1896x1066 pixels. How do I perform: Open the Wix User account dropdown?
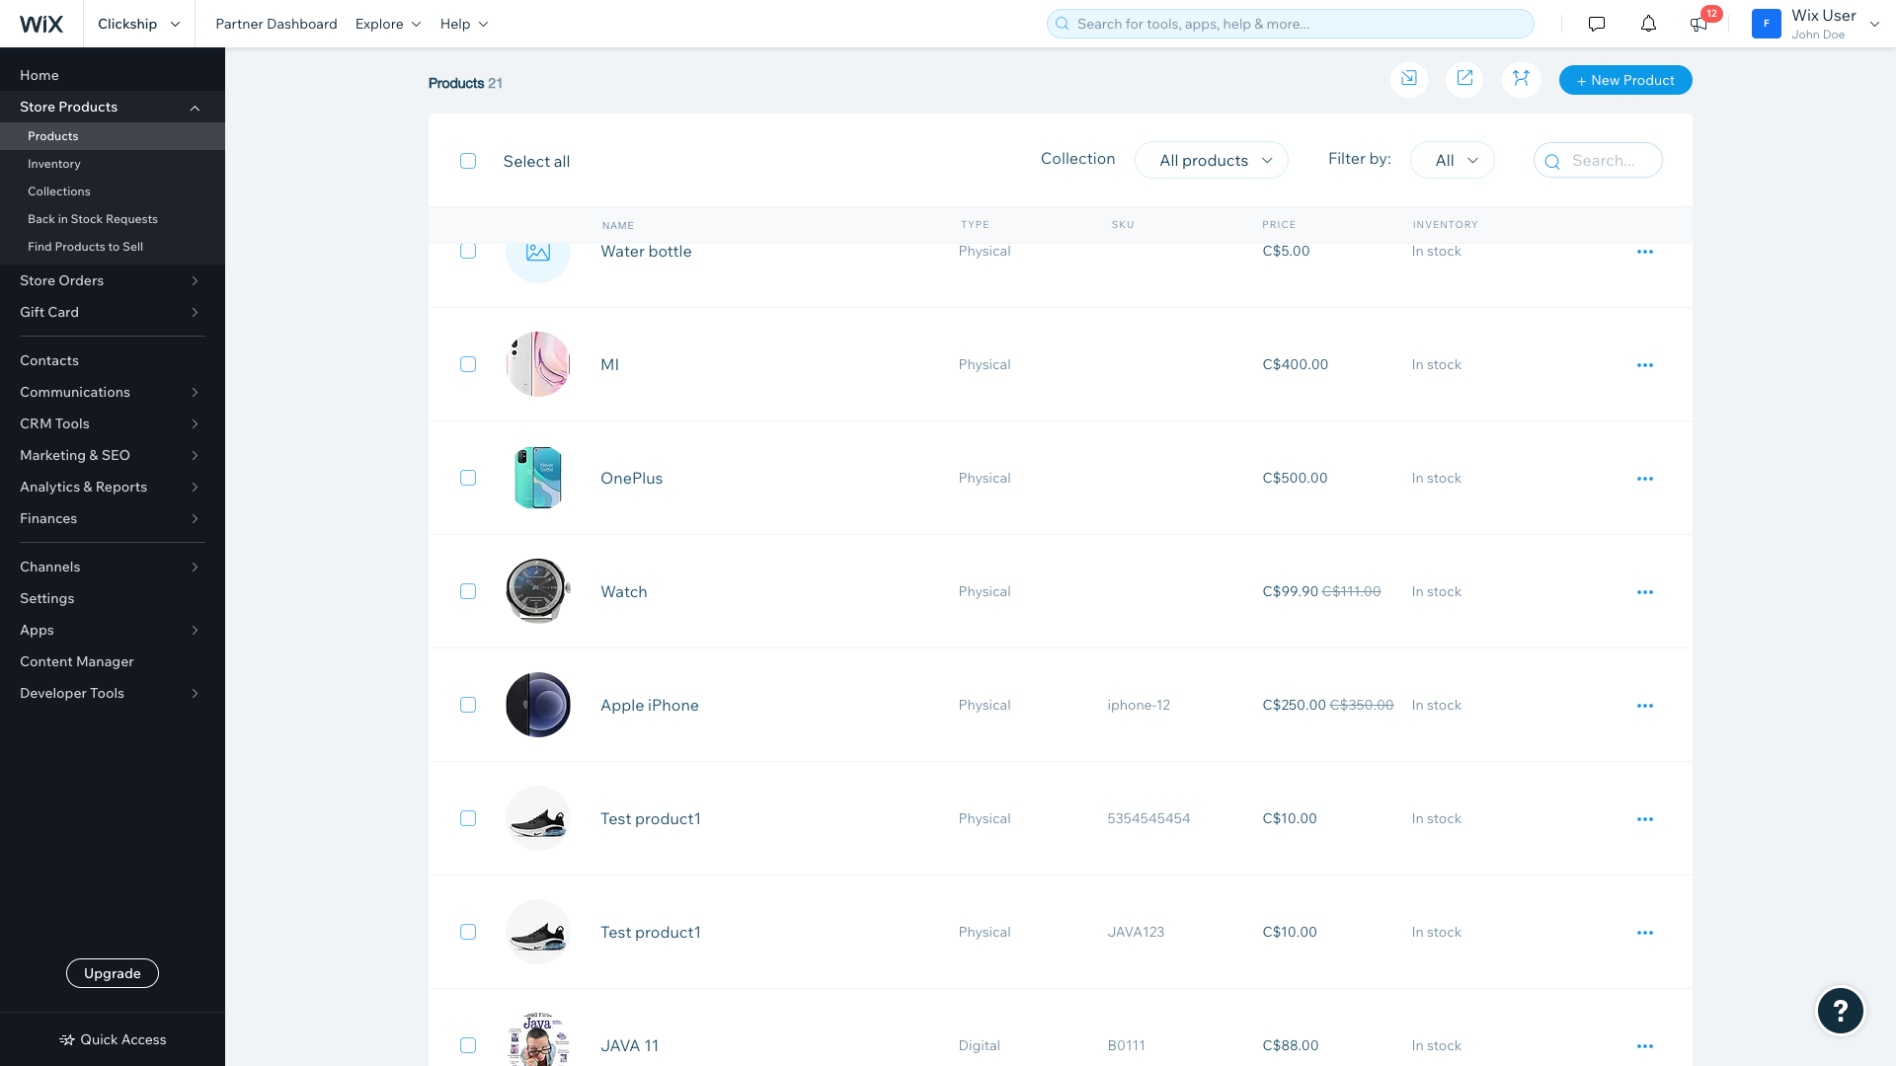click(1816, 24)
